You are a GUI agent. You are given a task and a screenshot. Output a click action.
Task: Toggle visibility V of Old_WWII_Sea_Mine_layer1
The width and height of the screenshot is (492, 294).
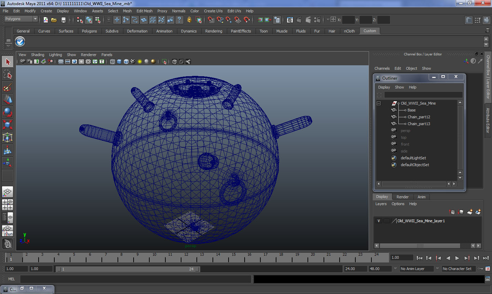pyautogui.click(x=379, y=221)
